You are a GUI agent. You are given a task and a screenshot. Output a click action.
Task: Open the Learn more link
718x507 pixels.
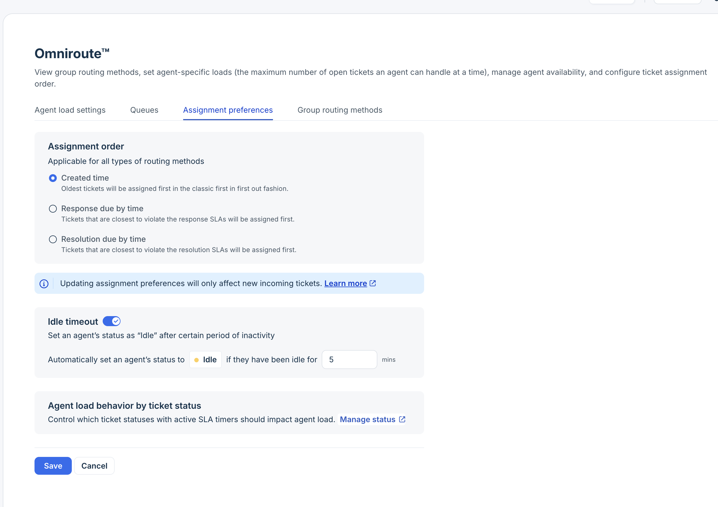(345, 283)
